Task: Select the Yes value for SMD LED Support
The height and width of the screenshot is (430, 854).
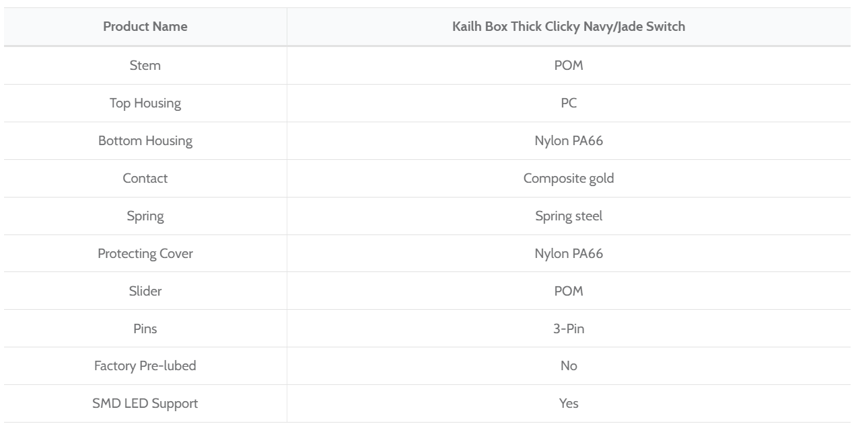Action: pos(569,404)
